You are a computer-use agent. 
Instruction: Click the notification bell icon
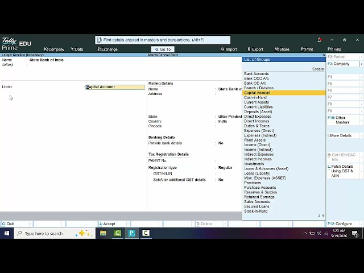click(320, 40)
